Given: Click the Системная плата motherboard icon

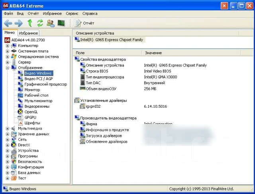Looking at the screenshot, I should tap(14, 51).
